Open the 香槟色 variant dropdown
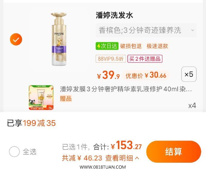 click(146, 30)
